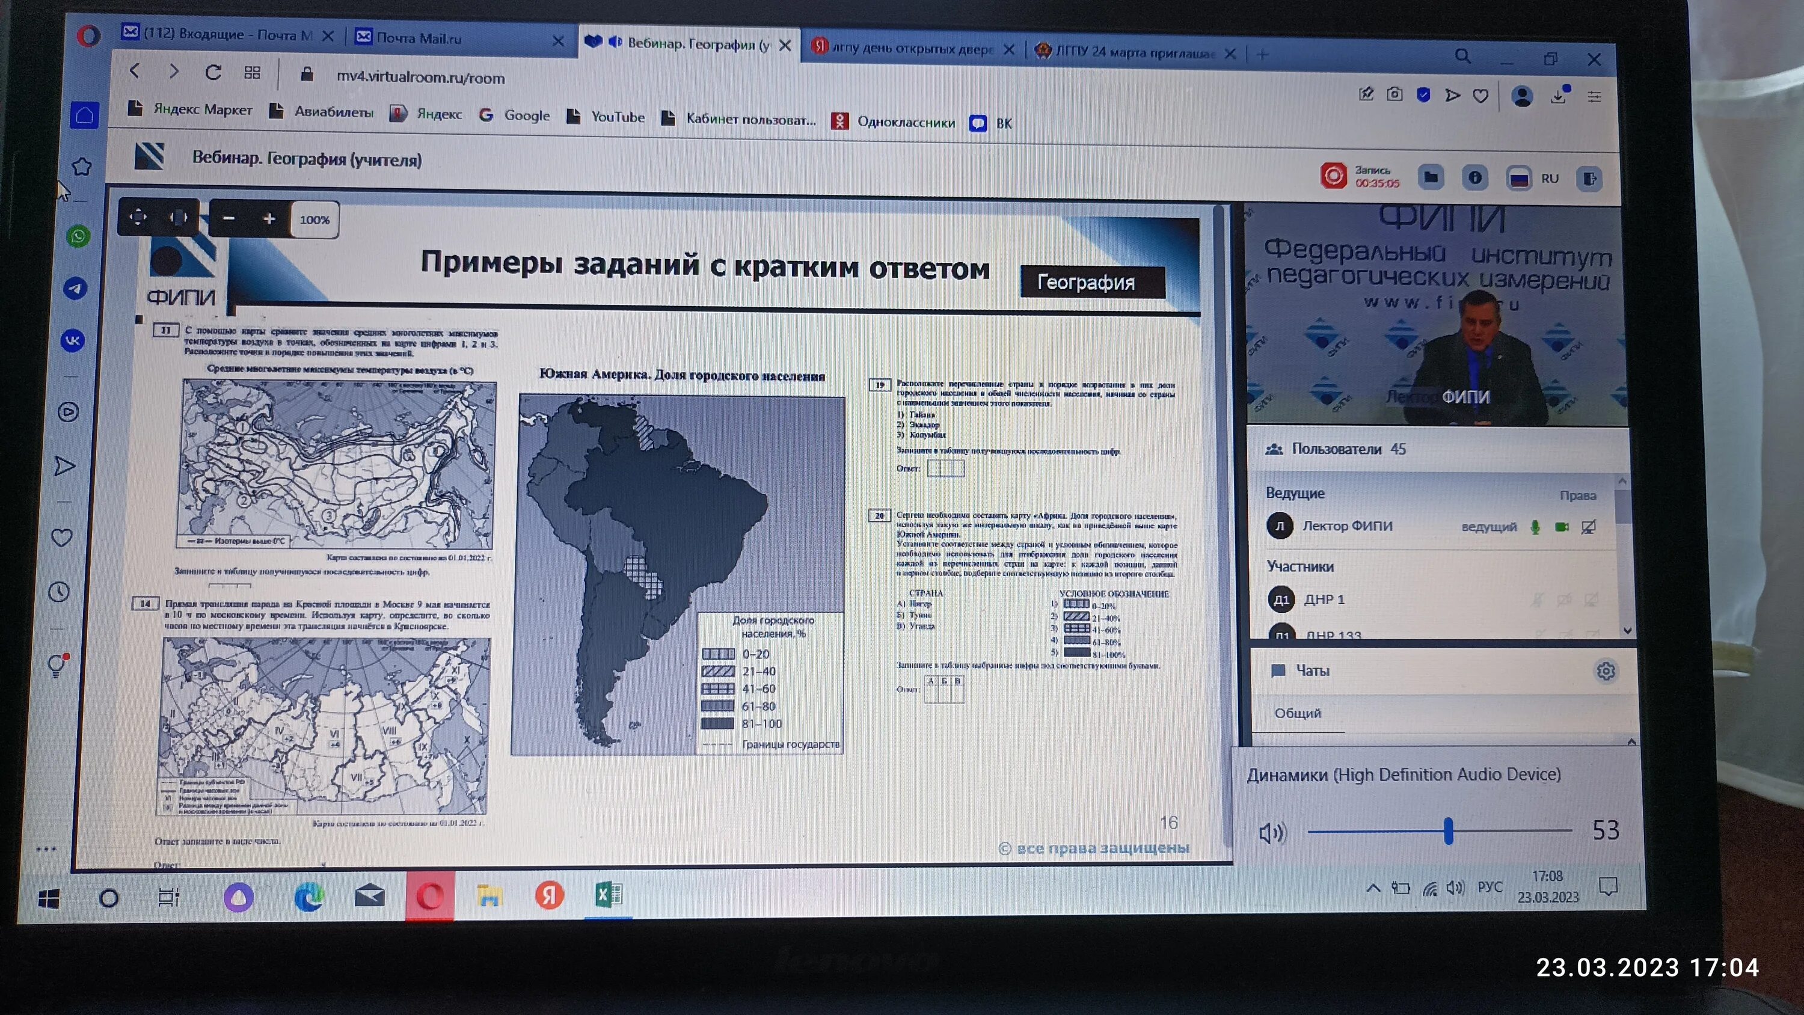1804x1015 pixels.
Task: Open the Player icon in sidebar
Action: click(68, 412)
